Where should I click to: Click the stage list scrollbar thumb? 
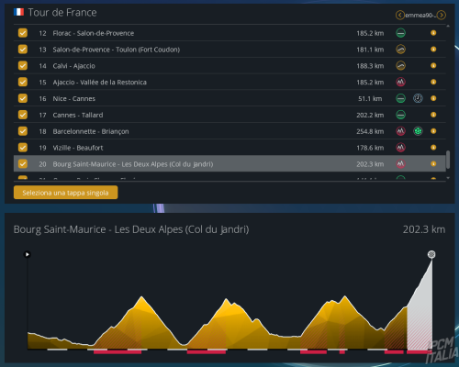tap(448, 159)
